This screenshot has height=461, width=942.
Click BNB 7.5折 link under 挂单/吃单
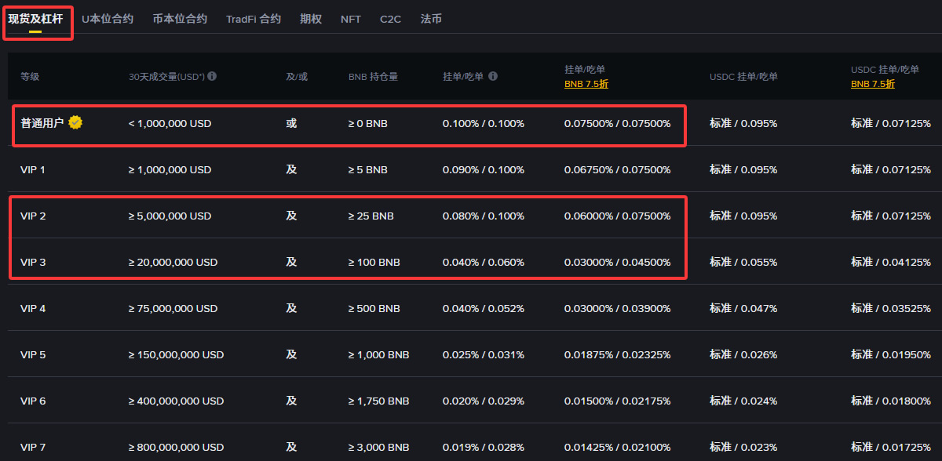(586, 84)
